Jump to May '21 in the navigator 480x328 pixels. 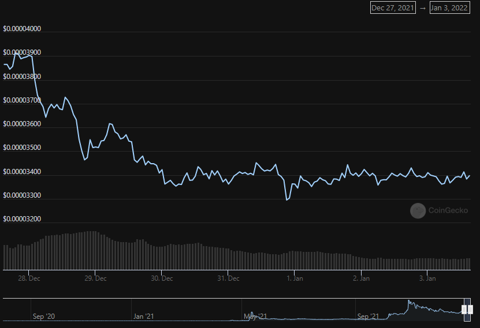click(255, 316)
